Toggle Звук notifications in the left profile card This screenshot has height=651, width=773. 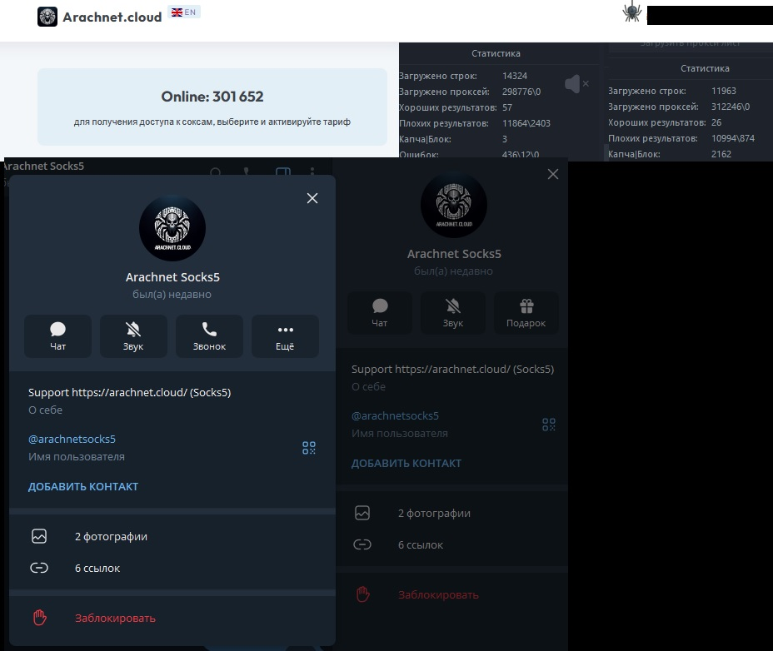click(133, 336)
